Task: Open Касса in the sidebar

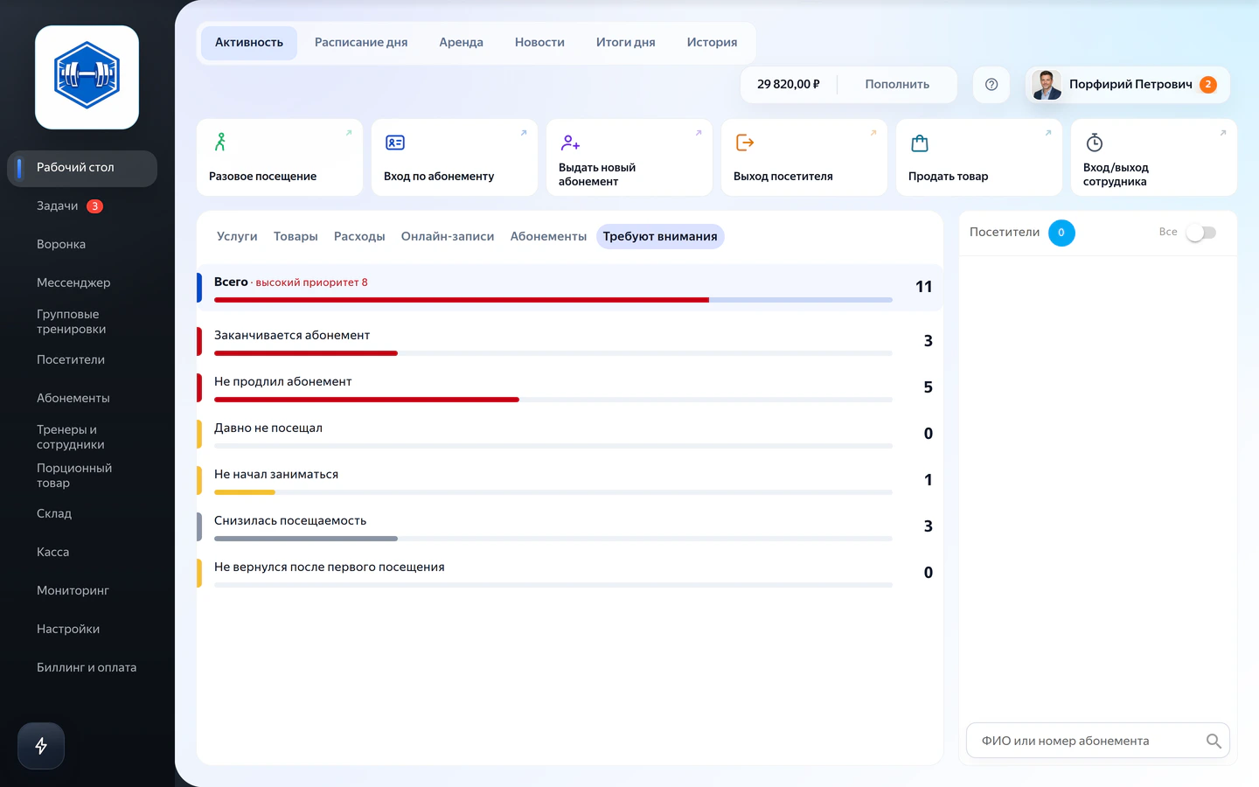Action: coord(82,553)
